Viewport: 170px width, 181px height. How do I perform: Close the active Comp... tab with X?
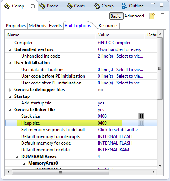point(33,6)
